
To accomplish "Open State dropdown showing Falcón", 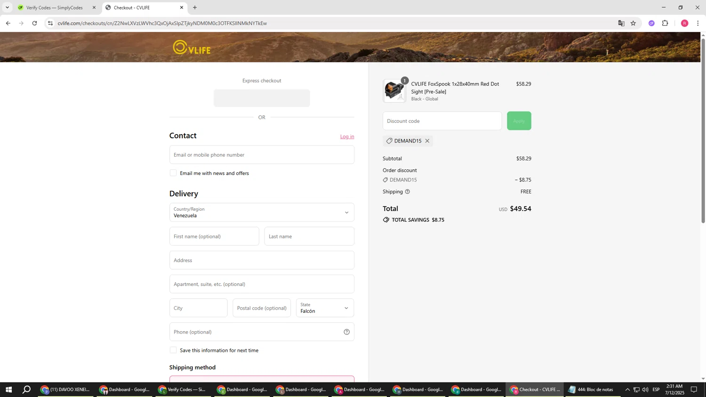I will tap(325, 308).
